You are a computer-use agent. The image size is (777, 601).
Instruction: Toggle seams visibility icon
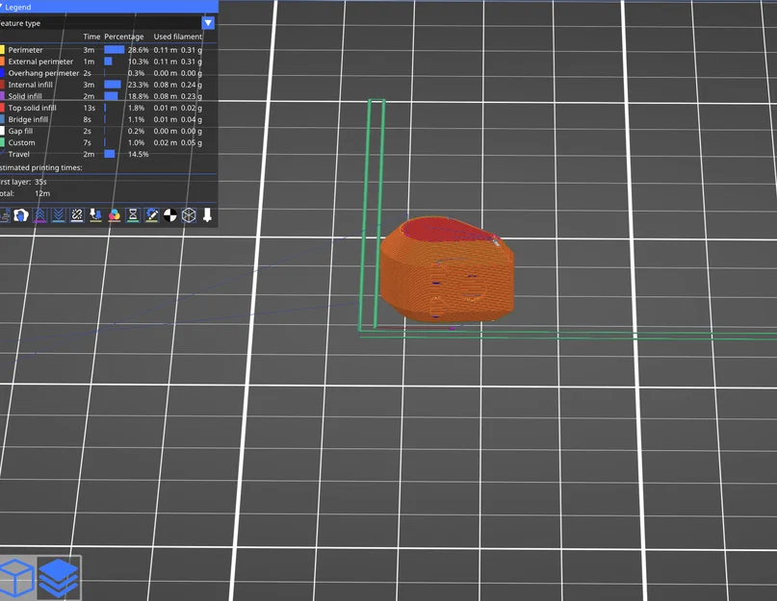[x=77, y=215]
